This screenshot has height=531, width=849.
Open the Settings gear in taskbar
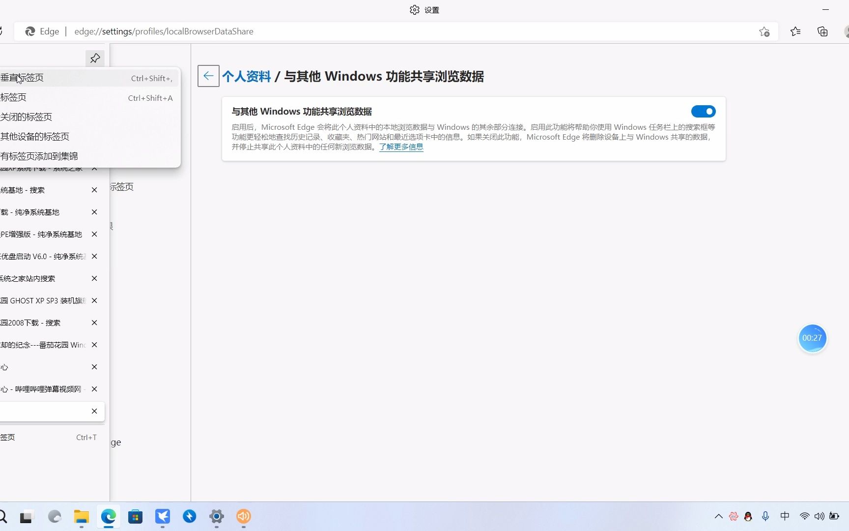tap(216, 516)
